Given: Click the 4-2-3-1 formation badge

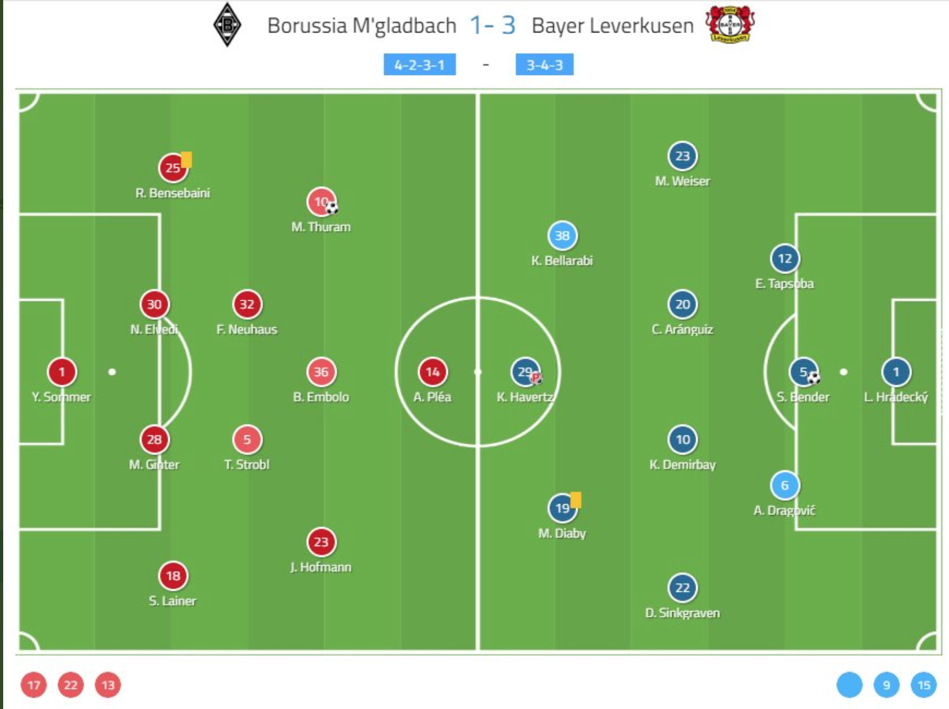Looking at the screenshot, I should [420, 64].
